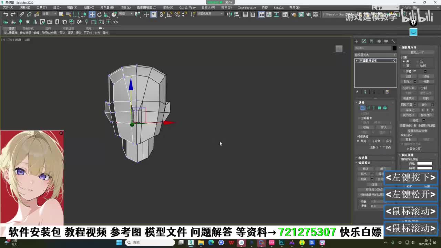
Task: Toggle the 3D Snaps icon
Action: pyautogui.click(x=162, y=14)
